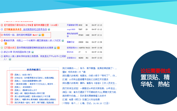
Task: Click the reply count 54121
Action: click(x=88, y=48)
